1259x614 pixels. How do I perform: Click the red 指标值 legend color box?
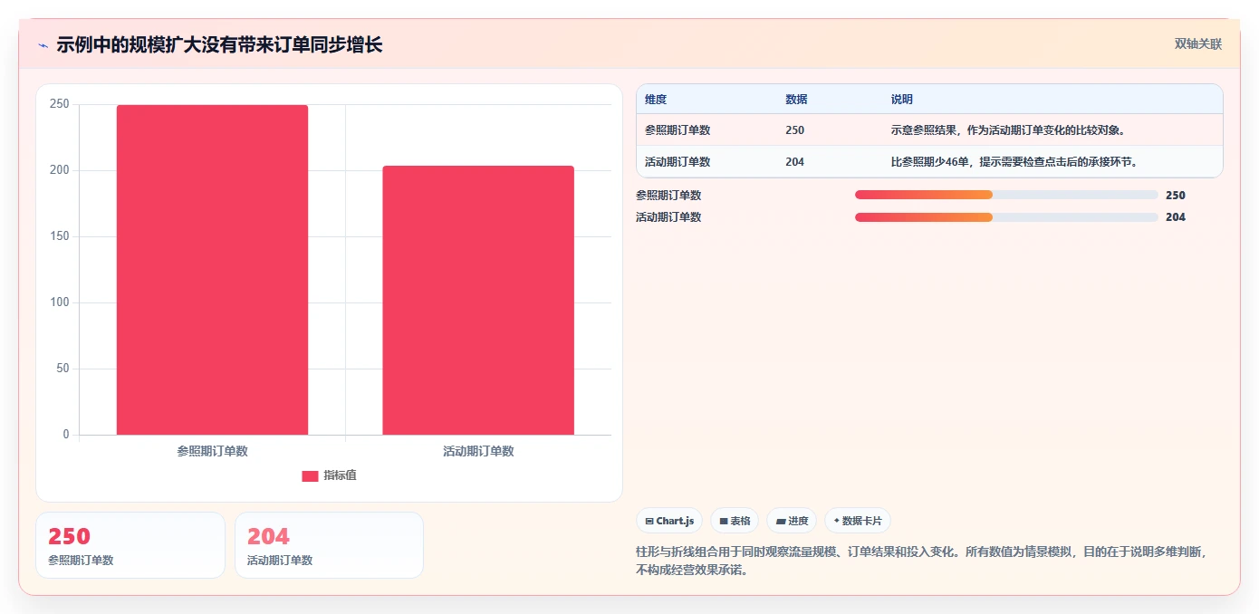point(310,475)
